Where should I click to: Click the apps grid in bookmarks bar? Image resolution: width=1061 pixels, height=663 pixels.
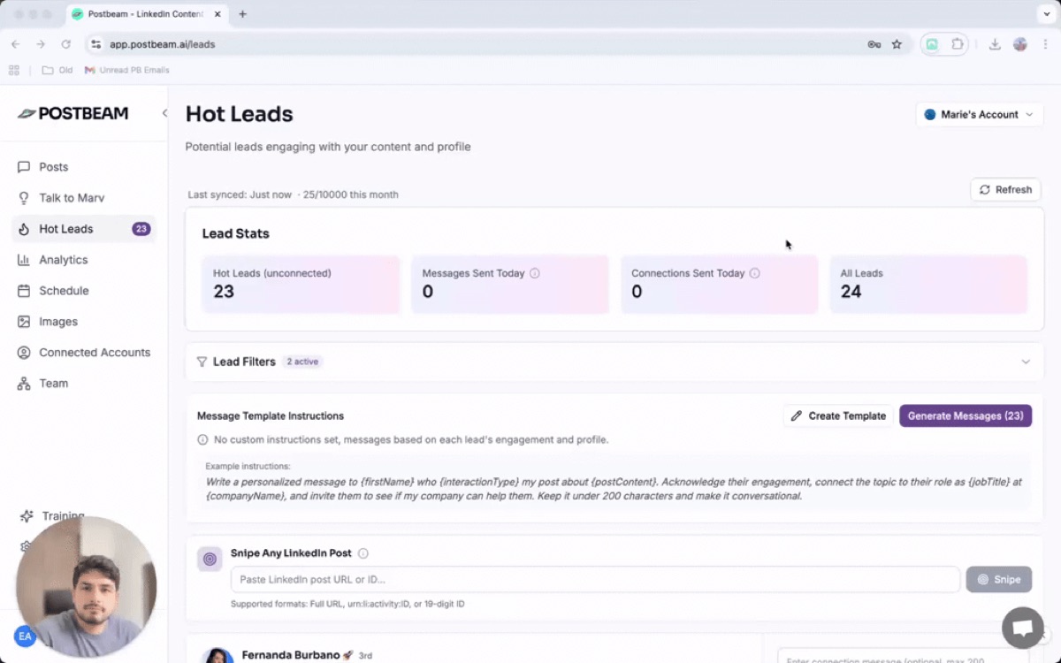click(14, 70)
